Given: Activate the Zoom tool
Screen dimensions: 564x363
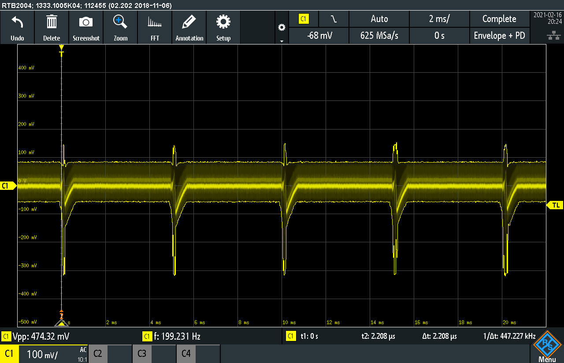Looking at the screenshot, I should tap(120, 26).
